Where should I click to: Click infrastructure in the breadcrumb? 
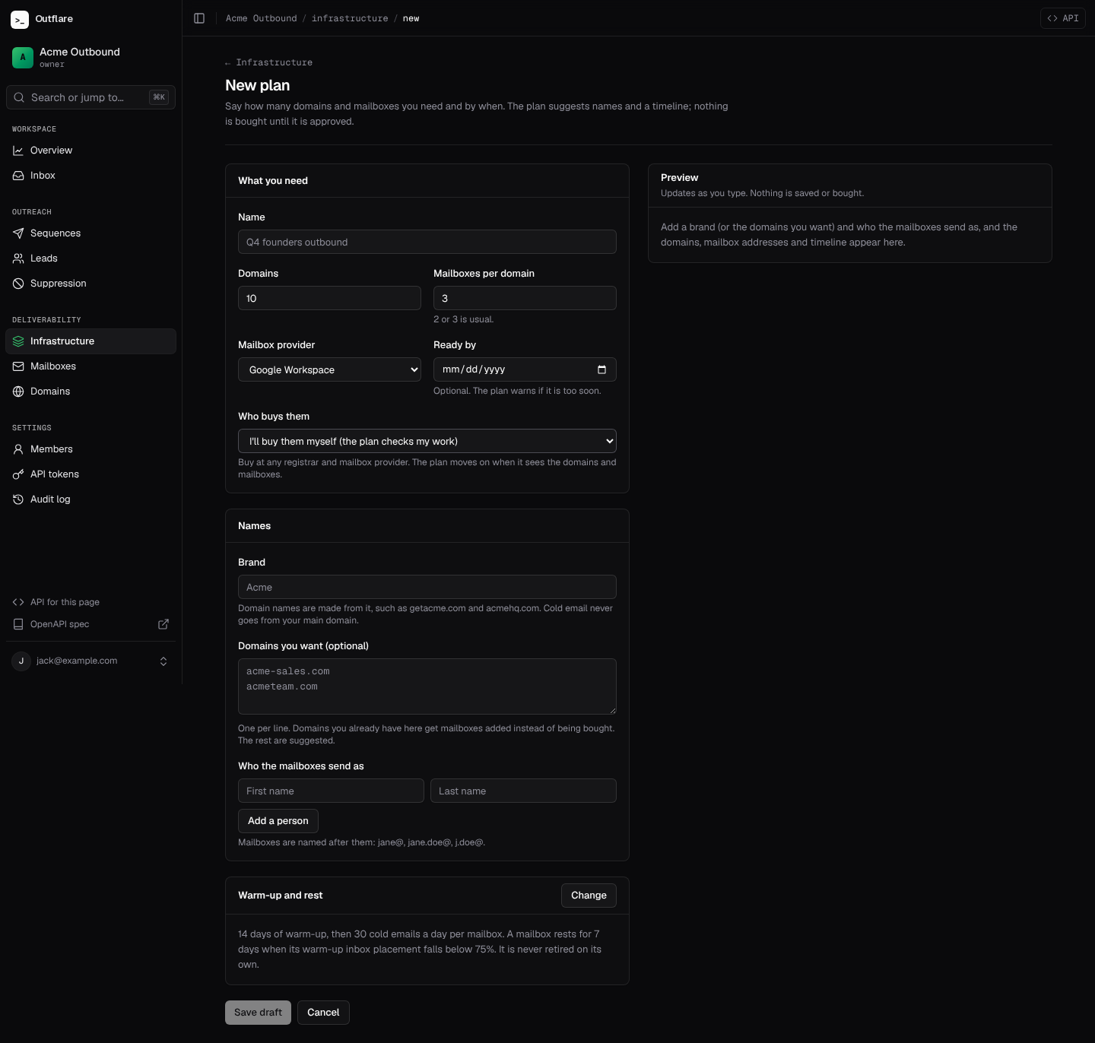350,18
